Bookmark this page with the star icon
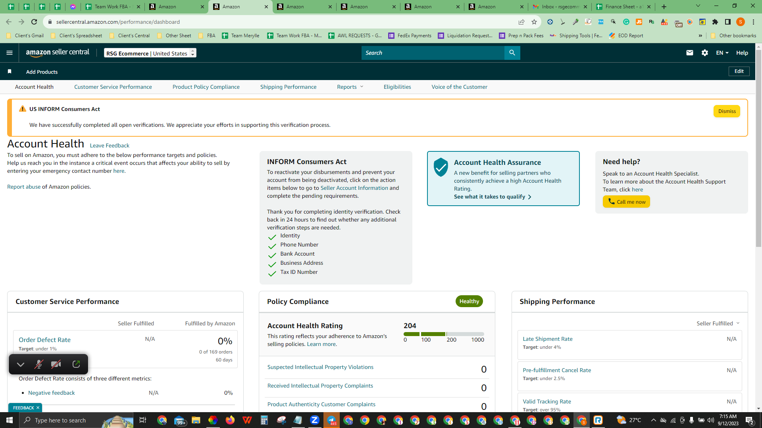The width and height of the screenshot is (762, 428). pos(534,22)
